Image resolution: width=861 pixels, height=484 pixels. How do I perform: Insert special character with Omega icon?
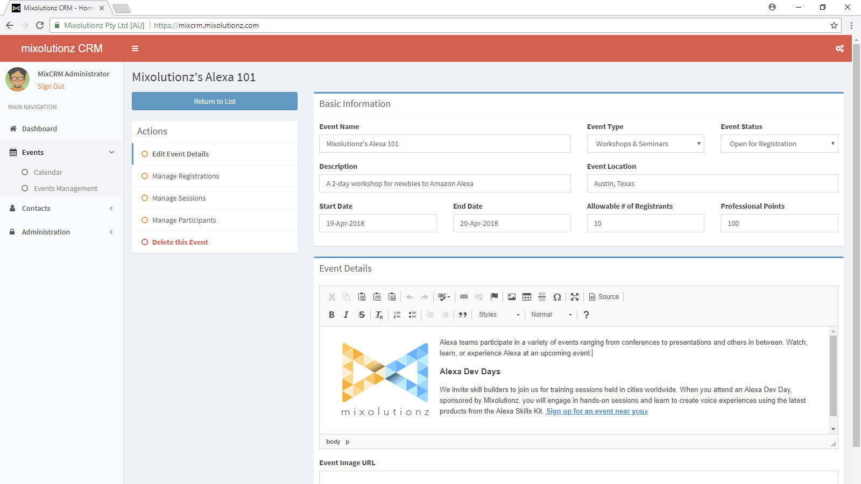(x=557, y=297)
